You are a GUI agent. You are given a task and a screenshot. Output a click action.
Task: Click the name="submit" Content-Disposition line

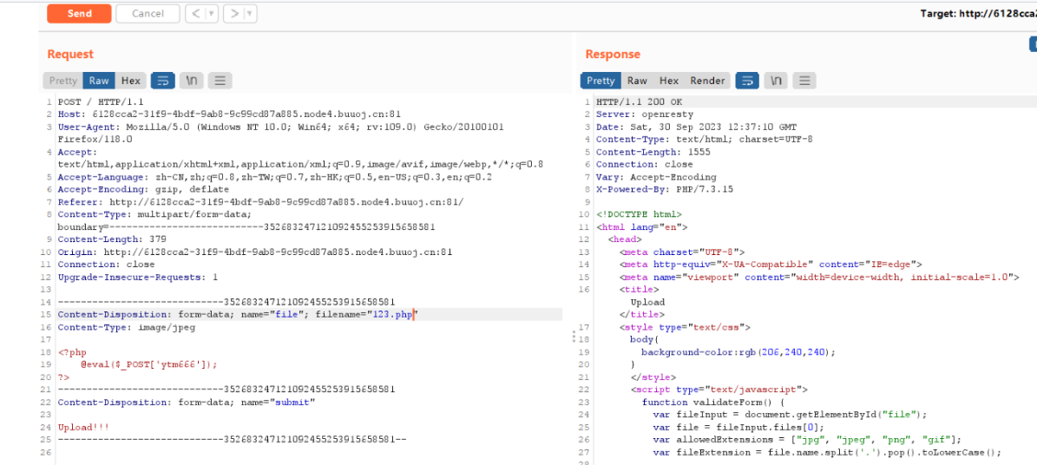(187, 402)
